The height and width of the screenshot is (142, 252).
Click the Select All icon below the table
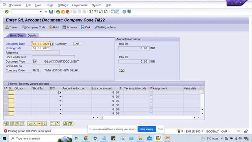coord(13,123)
